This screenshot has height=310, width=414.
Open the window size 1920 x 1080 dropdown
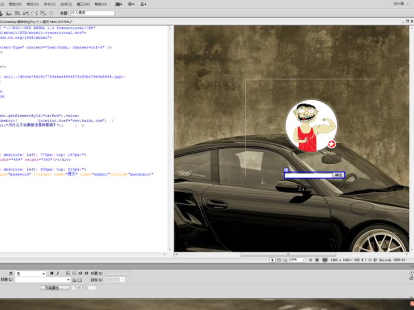(341, 260)
